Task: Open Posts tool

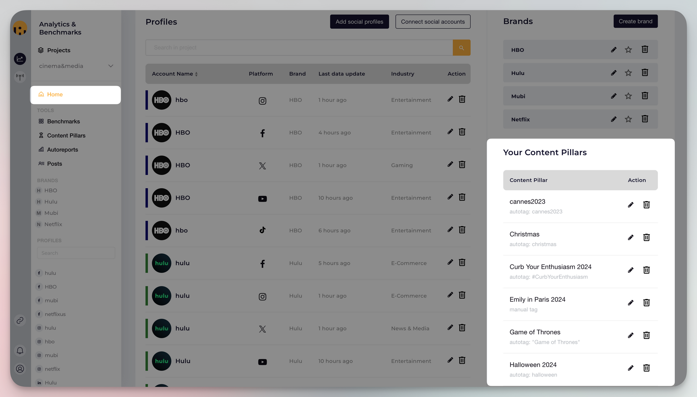Action: pyautogui.click(x=54, y=164)
